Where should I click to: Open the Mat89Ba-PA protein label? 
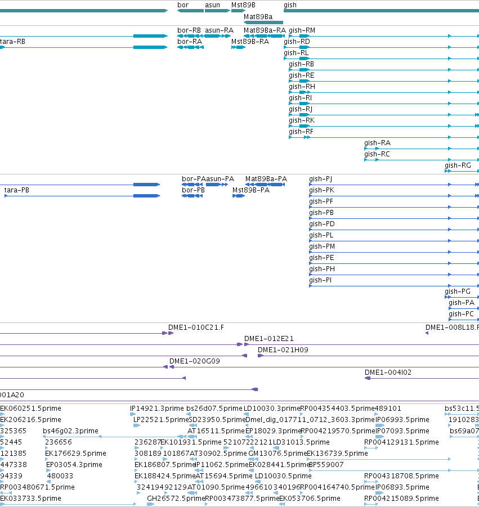(266, 179)
